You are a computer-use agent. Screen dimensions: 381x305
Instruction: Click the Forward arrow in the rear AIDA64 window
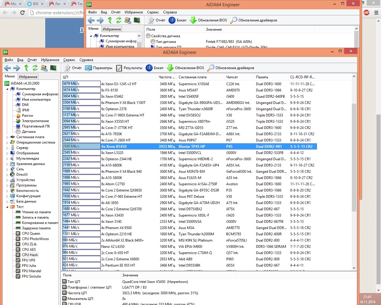click(100, 20)
